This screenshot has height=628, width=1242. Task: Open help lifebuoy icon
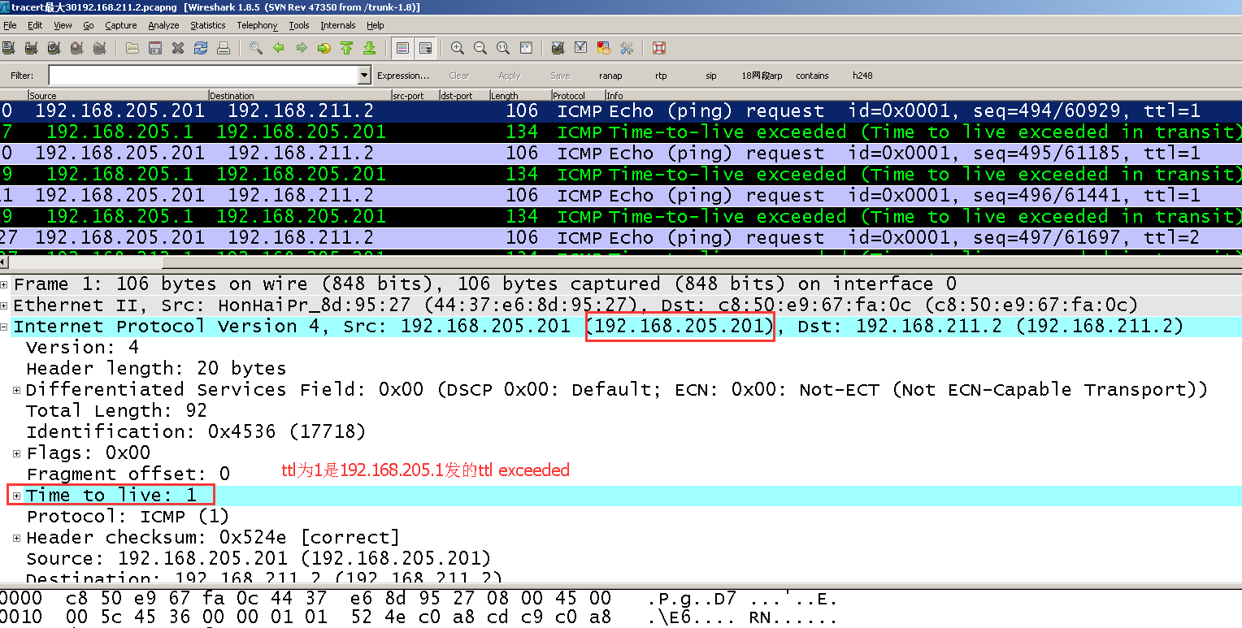pos(659,48)
